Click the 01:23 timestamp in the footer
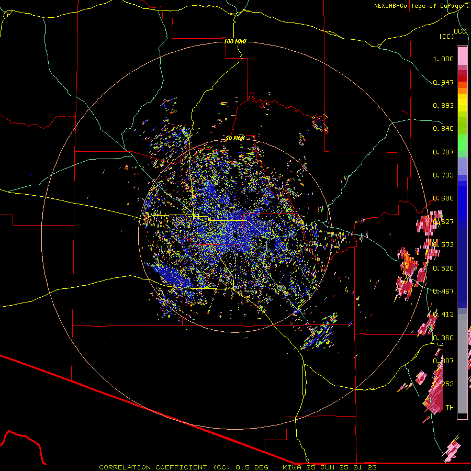This screenshot has width=471, height=471. point(365,467)
